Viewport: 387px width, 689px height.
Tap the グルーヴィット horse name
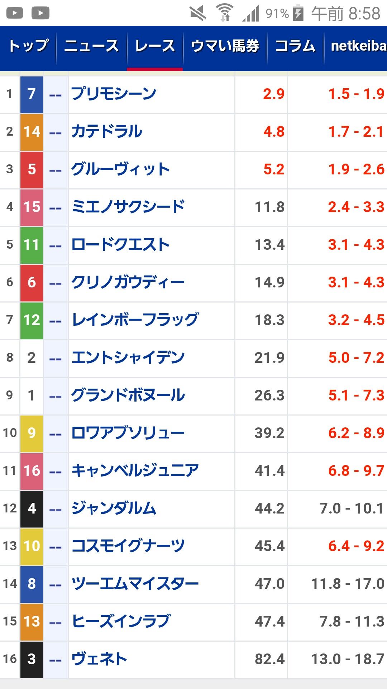pos(120,170)
